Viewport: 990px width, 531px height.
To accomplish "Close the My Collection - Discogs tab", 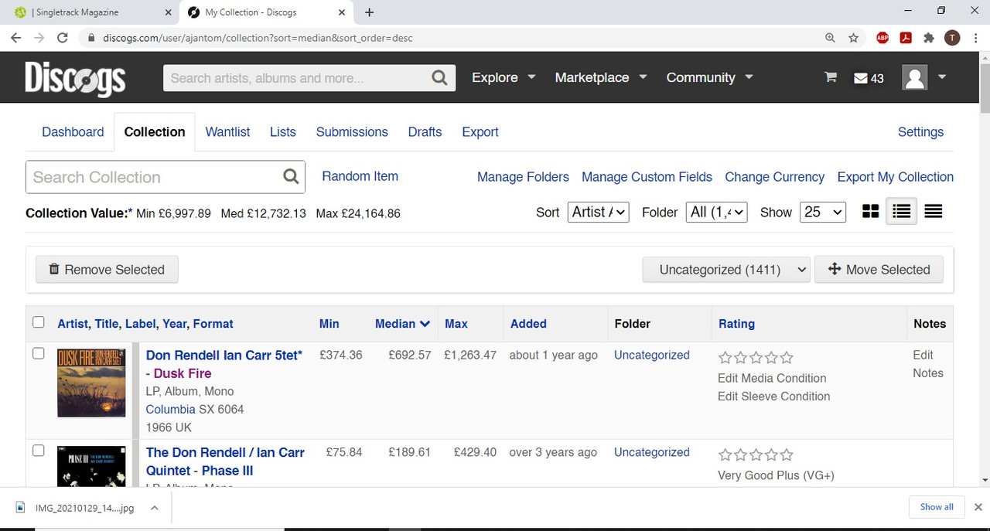I will [343, 12].
